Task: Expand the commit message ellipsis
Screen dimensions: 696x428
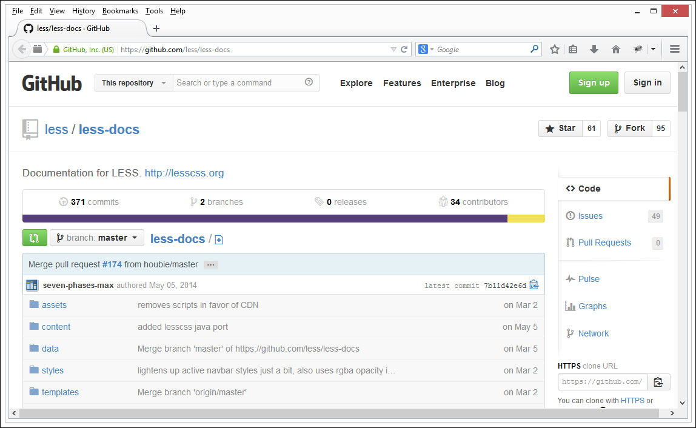Action: coord(210,265)
